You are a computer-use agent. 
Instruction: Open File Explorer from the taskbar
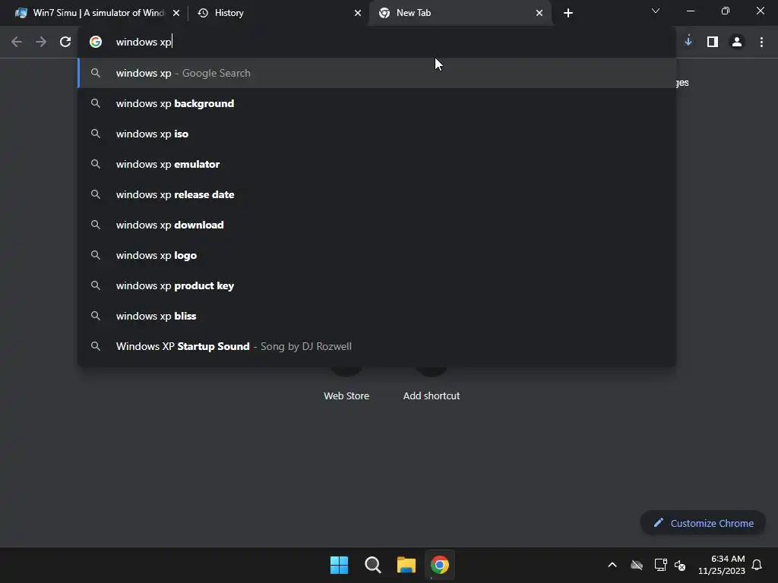click(x=406, y=565)
